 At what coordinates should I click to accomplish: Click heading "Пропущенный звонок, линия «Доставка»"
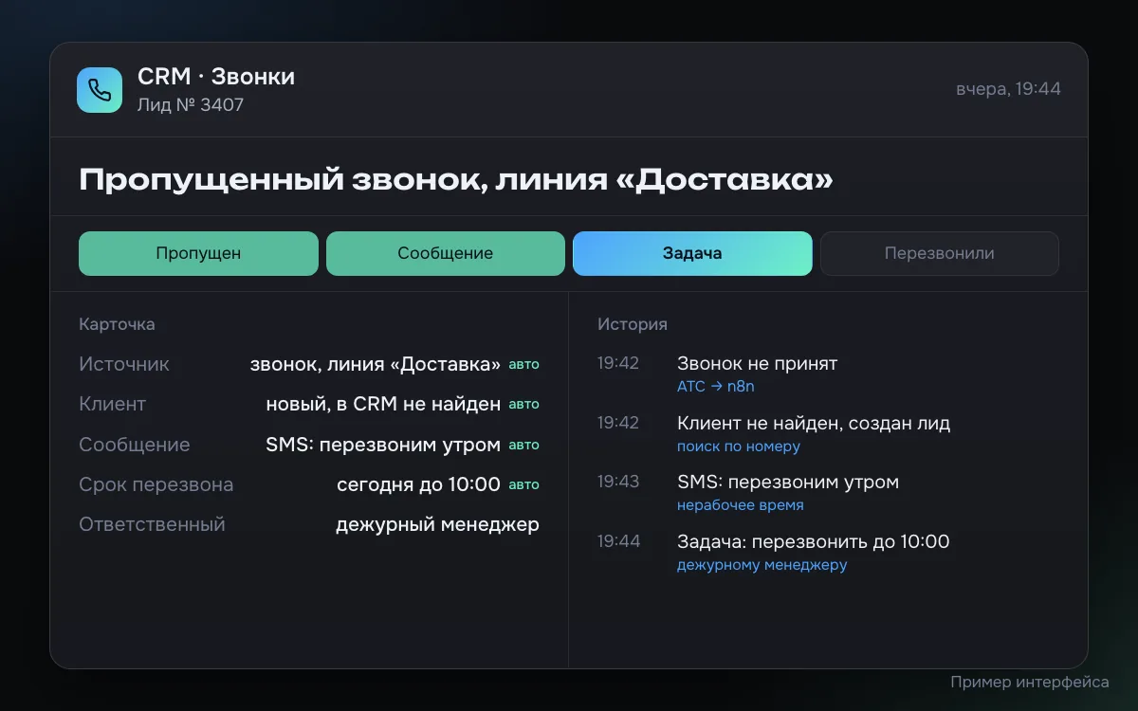[456, 179]
